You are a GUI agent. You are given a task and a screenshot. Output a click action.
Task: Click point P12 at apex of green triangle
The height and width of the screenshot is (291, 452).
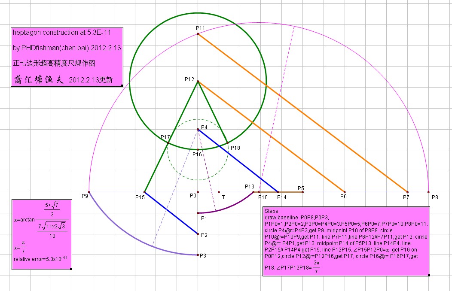pyautogui.click(x=198, y=80)
